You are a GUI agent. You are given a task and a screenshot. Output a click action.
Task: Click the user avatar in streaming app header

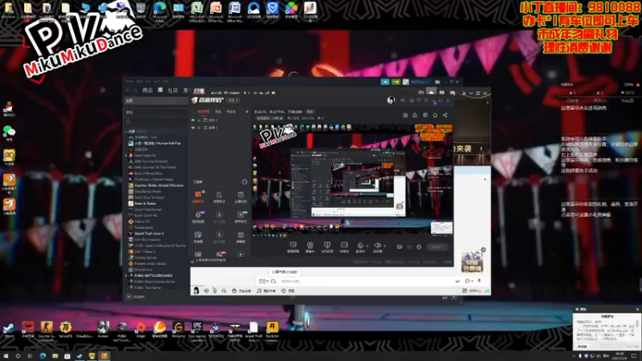click(x=391, y=99)
